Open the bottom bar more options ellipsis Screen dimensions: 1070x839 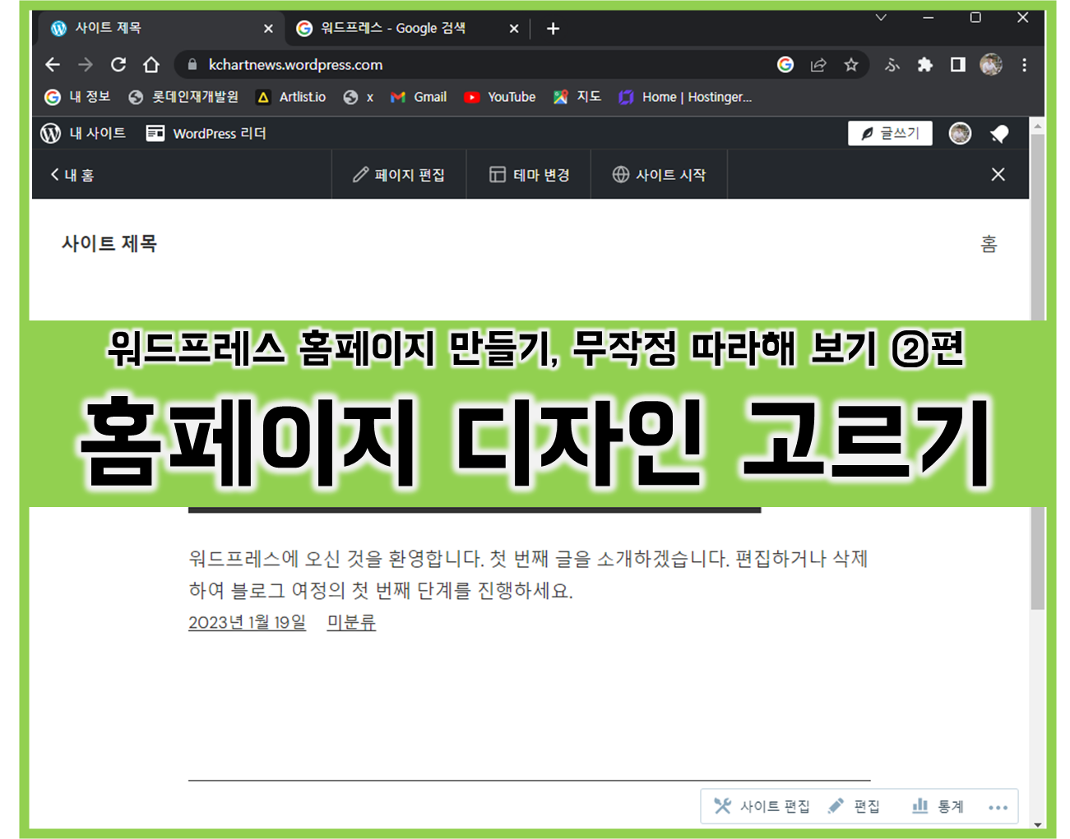coord(998,807)
